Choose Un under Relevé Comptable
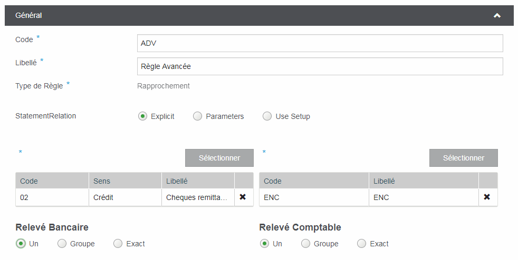The width and height of the screenshot is (518, 260). click(x=264, y=244)
